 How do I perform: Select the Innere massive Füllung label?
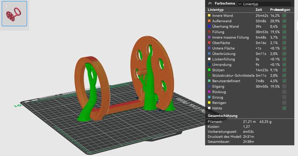point(230,38)
